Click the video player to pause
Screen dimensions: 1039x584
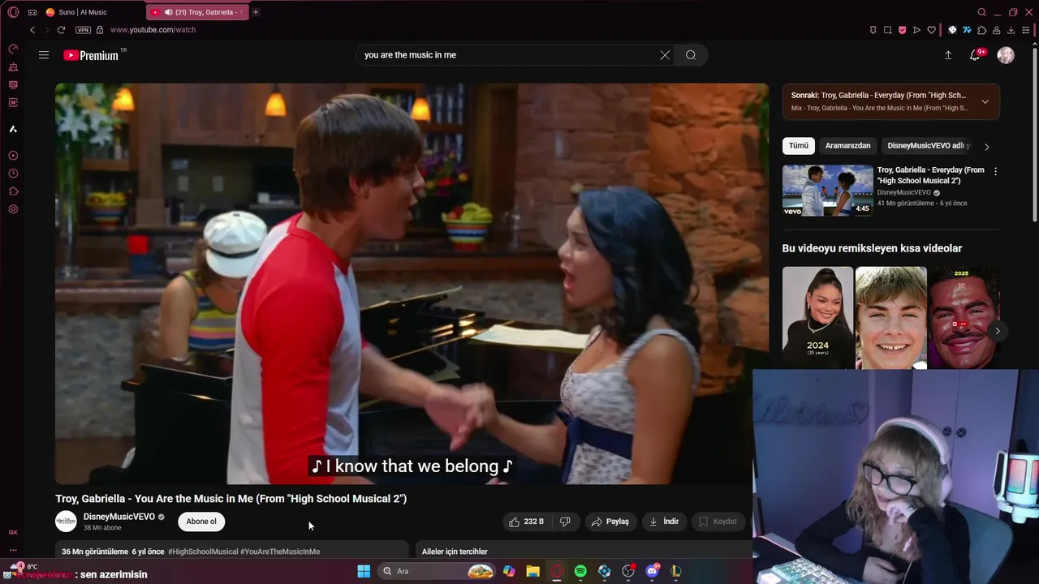point(412,283)
